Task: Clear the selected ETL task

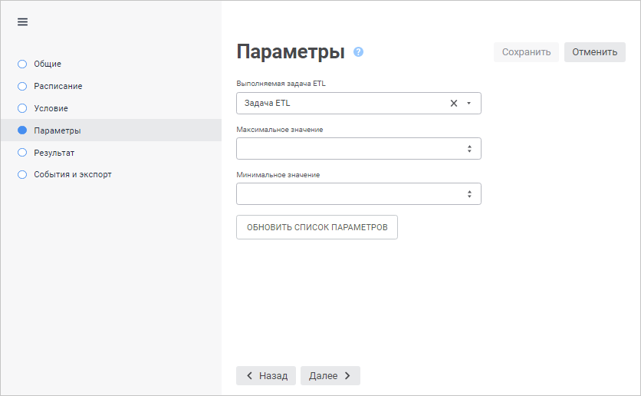Action: [x=453, y=103]
